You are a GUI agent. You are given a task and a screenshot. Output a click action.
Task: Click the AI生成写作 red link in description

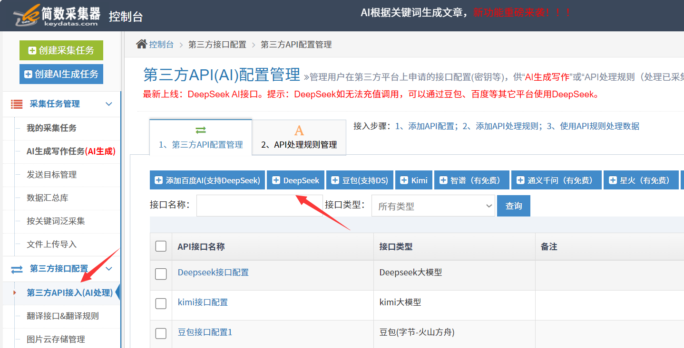[x=547, y=77]
